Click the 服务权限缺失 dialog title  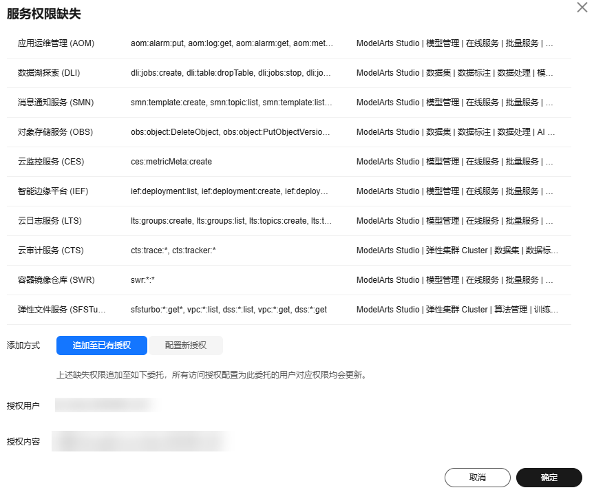pos(43,14)
